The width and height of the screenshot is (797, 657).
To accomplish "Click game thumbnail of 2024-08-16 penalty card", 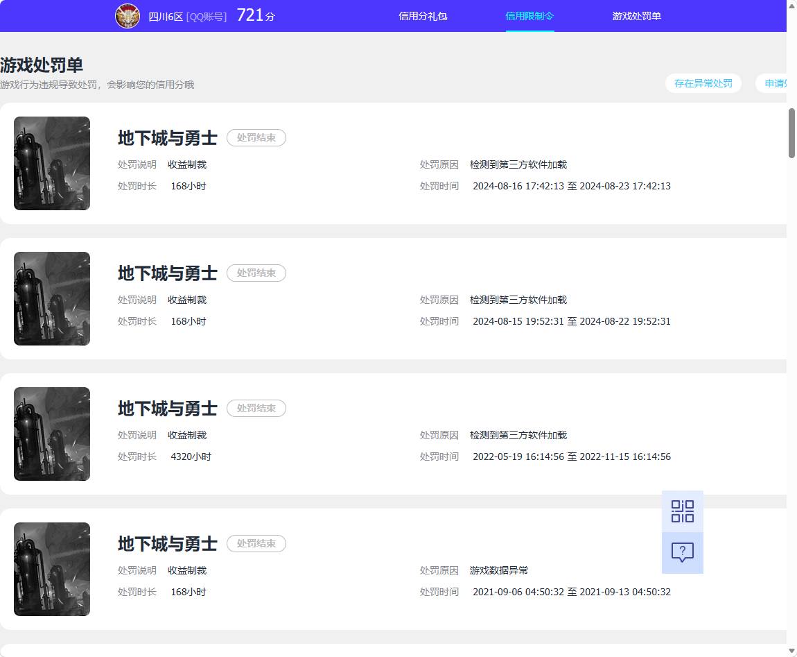I will (52, 163).
